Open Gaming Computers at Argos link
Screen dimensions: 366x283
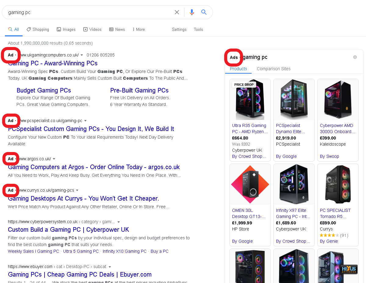pos(94,167)
